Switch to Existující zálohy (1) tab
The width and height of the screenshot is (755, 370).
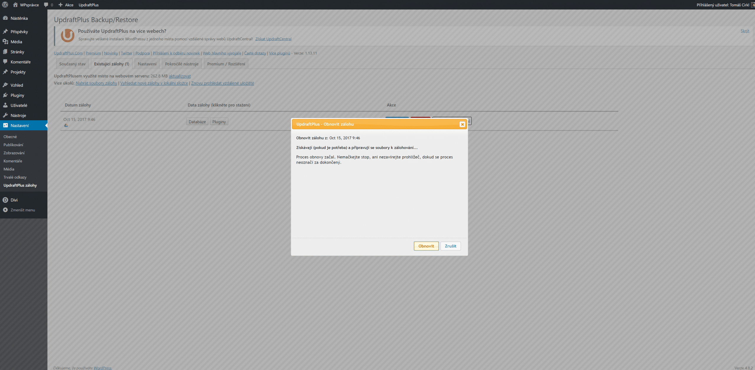(x=111, y=64)
